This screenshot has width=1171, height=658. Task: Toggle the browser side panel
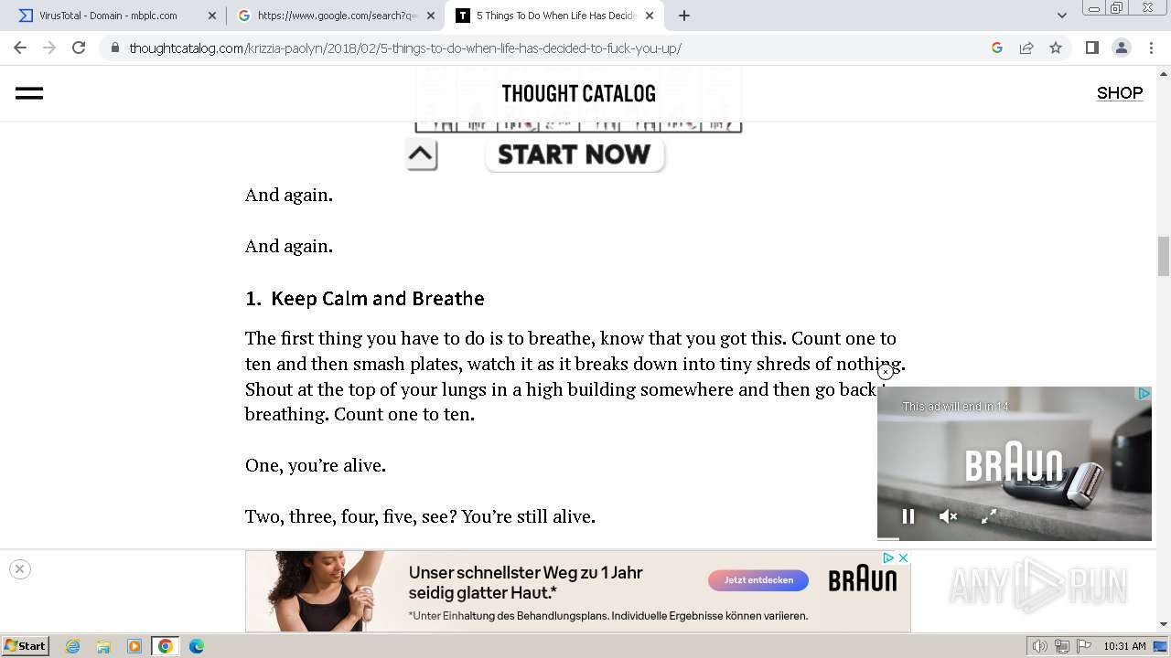[1091, 48]
